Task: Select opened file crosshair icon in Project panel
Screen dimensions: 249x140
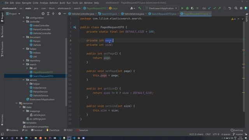Action: [43, 14]
